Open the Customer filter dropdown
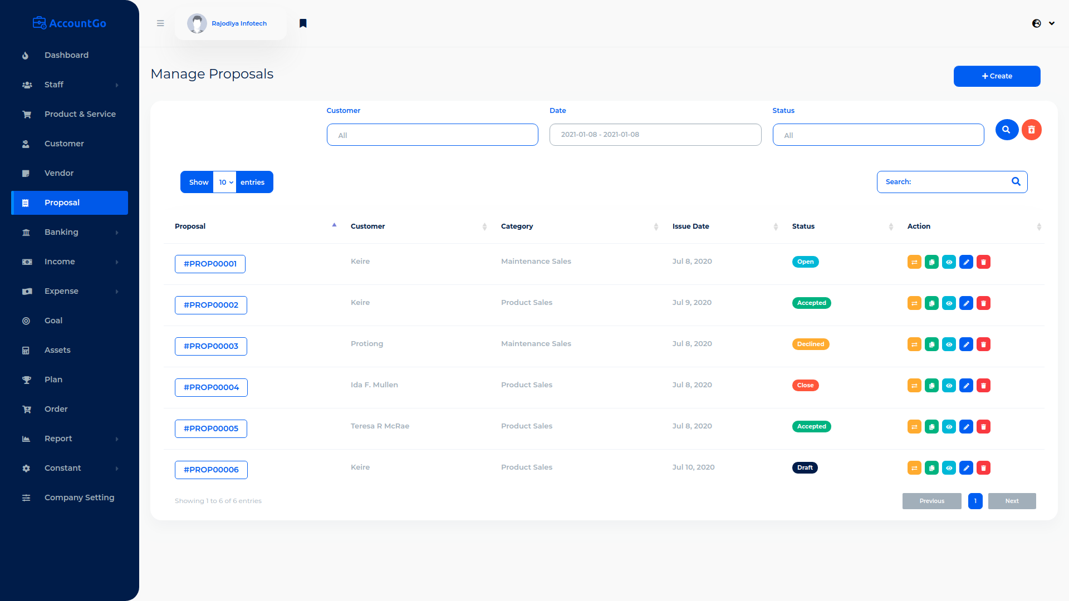This screenshot has height=601, width=1069. click(x=432, y=135)
